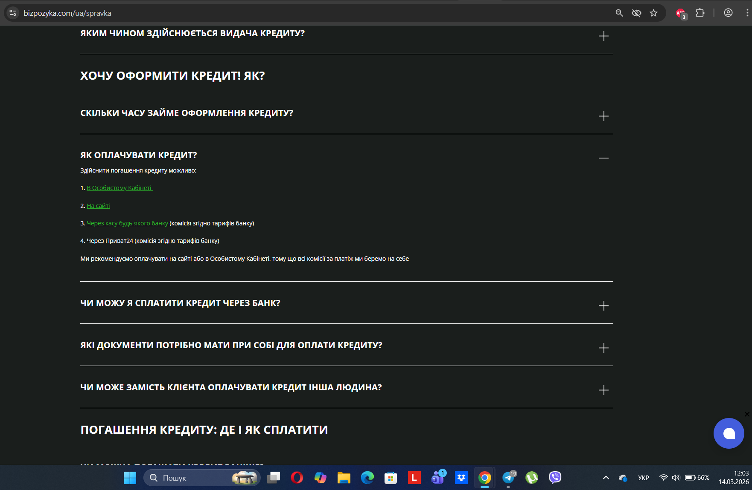Image resolution: width=752 pixels, height=490 pixels.
Task: Expand 'Чи може замість клієнта оплачувати' plus icon
Action: coord(603,390)
